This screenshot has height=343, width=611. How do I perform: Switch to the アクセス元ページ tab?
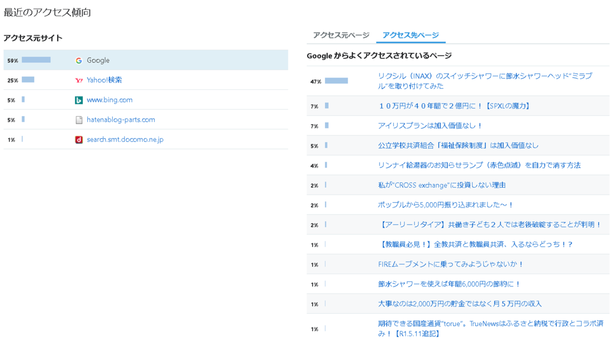[x=341, y=35]
